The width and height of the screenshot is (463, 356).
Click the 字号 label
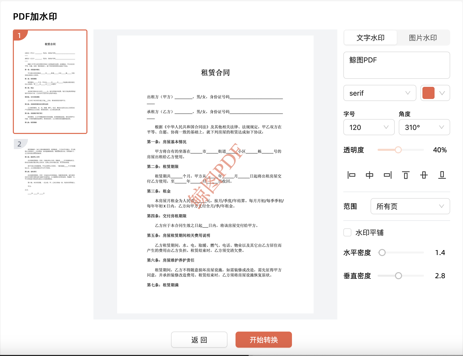click(x=349, y=114)
